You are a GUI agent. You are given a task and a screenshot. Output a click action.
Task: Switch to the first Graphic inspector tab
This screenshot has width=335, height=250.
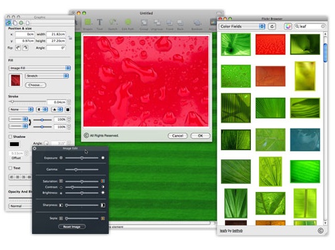click(9, 23)
